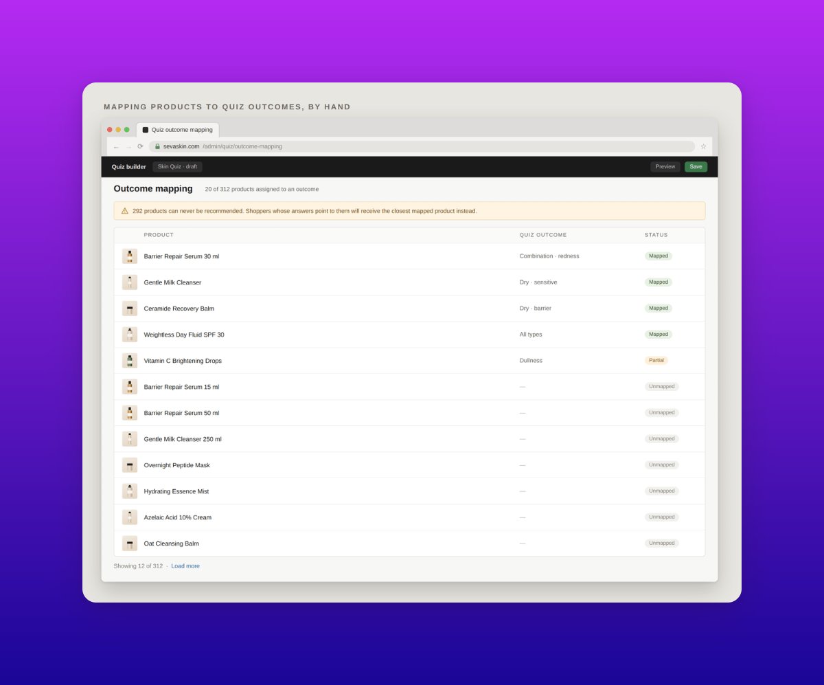Click the address bar URL field

[422, 146]
